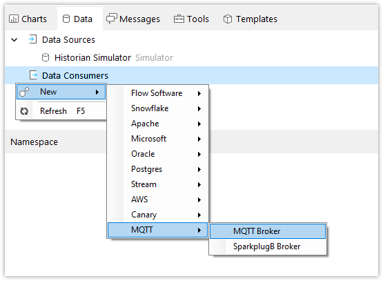The width and height of the screenshot is (383, 281).
Task: Click the Refresh circular arrows icon
Action: tap(24, 111)
